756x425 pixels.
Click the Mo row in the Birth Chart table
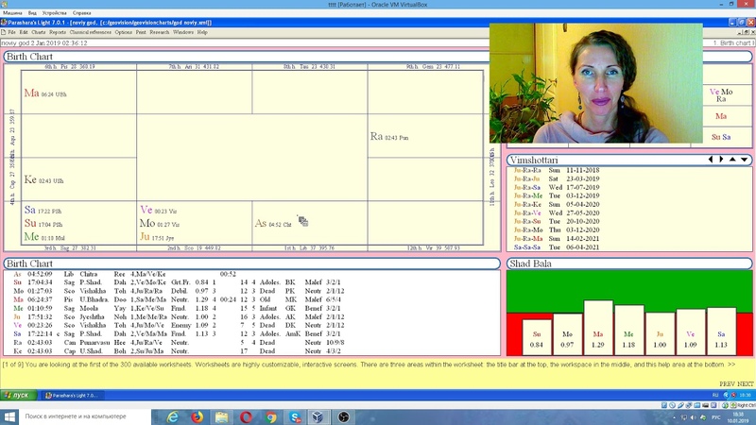click(179, 291)
